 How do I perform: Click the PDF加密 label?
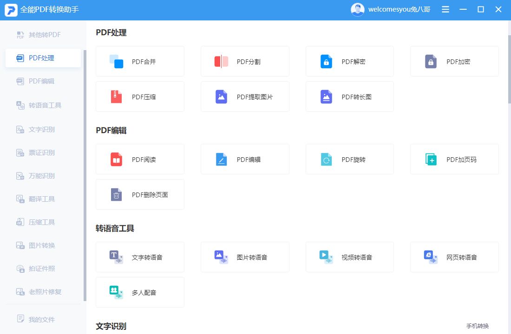pos(458,62)
